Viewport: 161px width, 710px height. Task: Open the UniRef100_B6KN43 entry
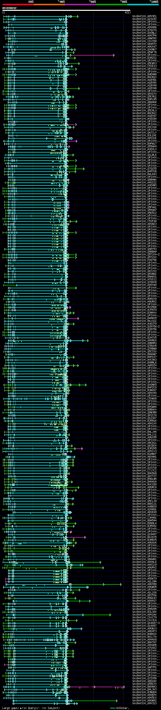144,687
